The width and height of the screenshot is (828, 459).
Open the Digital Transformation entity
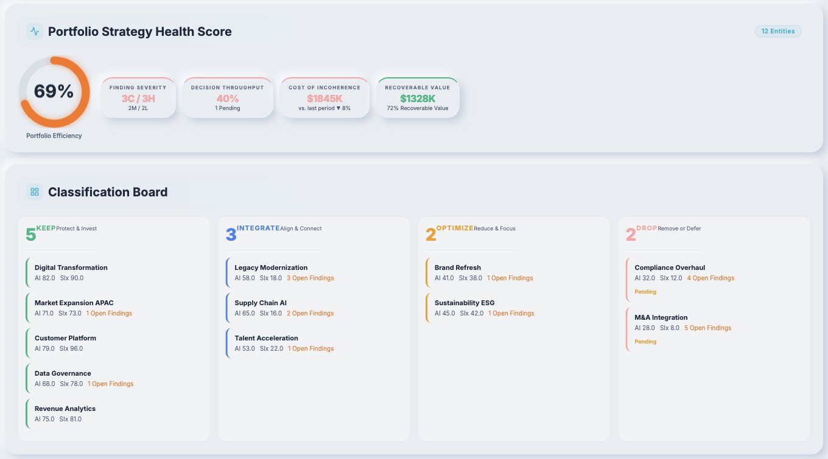click(x=114, y=272)
